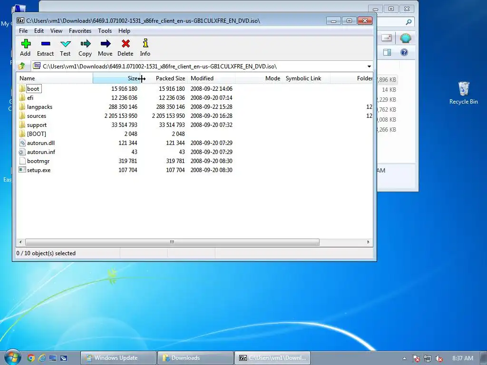Sort by the Modified column header
The width and height of the screenshot is (487, 365).
point(211,78)
